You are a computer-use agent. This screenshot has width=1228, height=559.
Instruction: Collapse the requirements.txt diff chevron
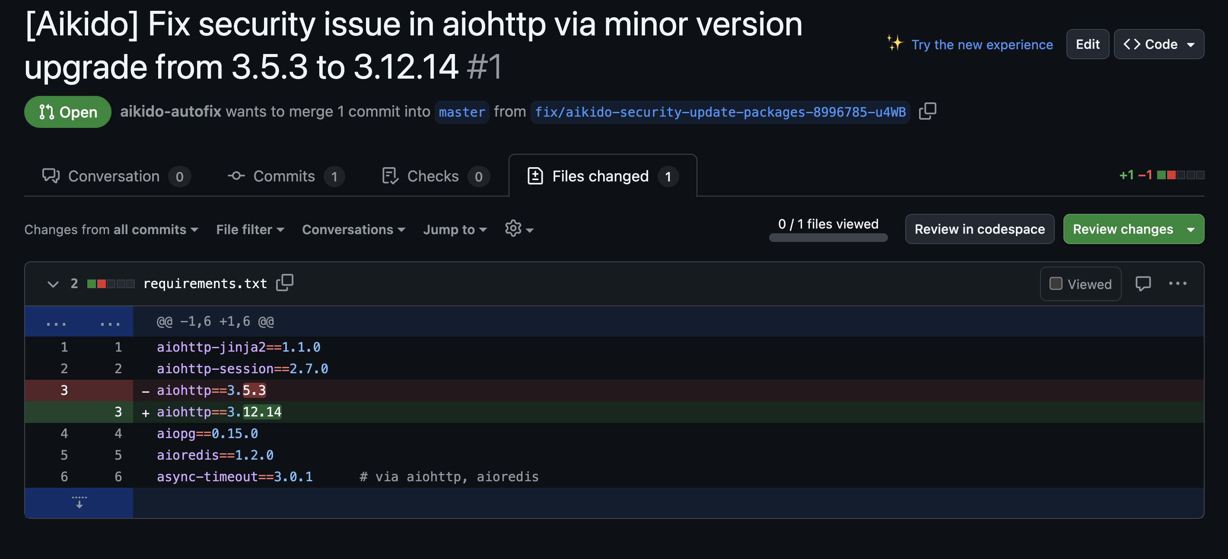coord(53,285)
